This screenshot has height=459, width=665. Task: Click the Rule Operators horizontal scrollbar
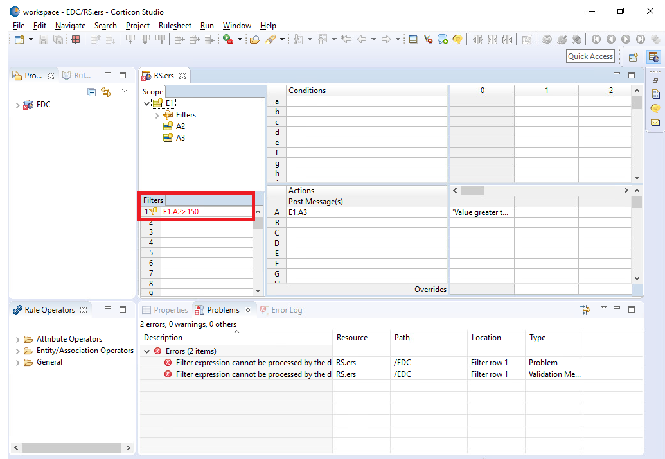(72, 447)
